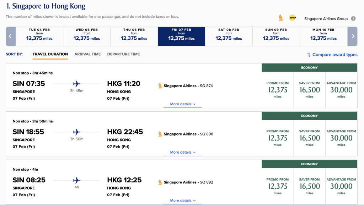Click 'HKG 11:20' arrival time

[124, 84]
